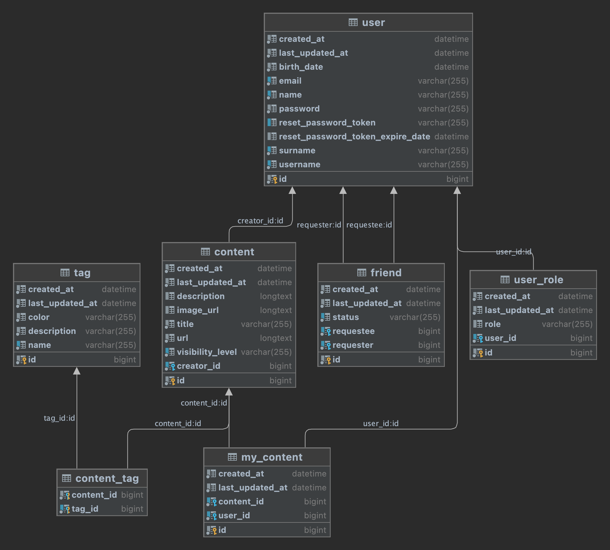Image resolution: width=610 pixels, height=550 pixels.
Task: Select the title column in content
Action: 229,324
